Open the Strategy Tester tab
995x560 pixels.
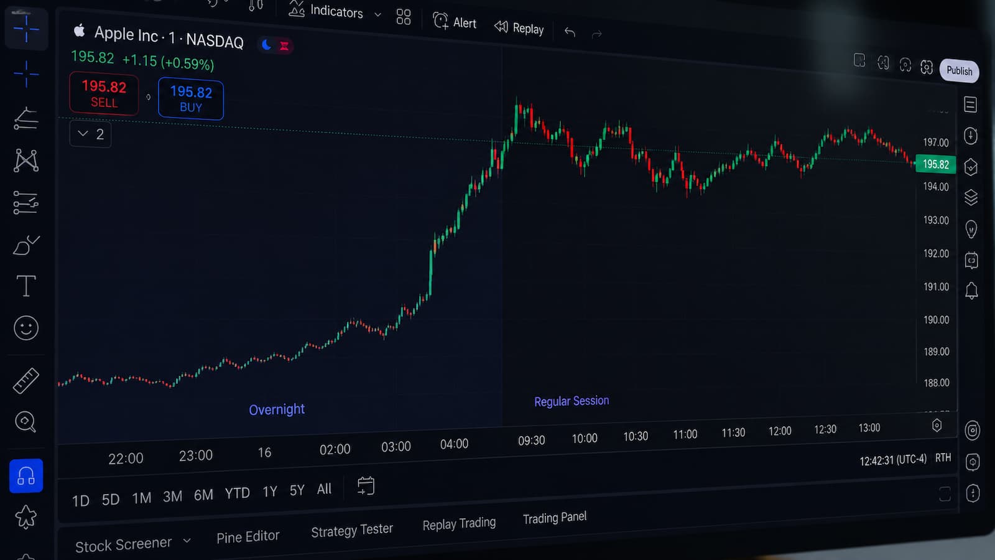point(352,530)
